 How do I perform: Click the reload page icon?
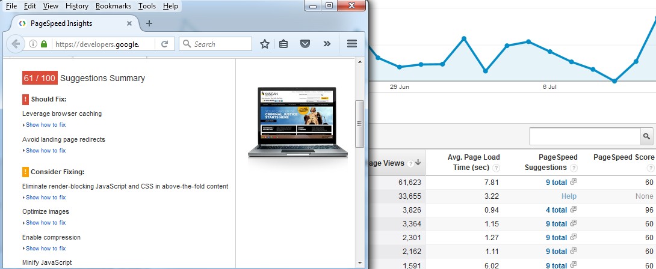164,44
